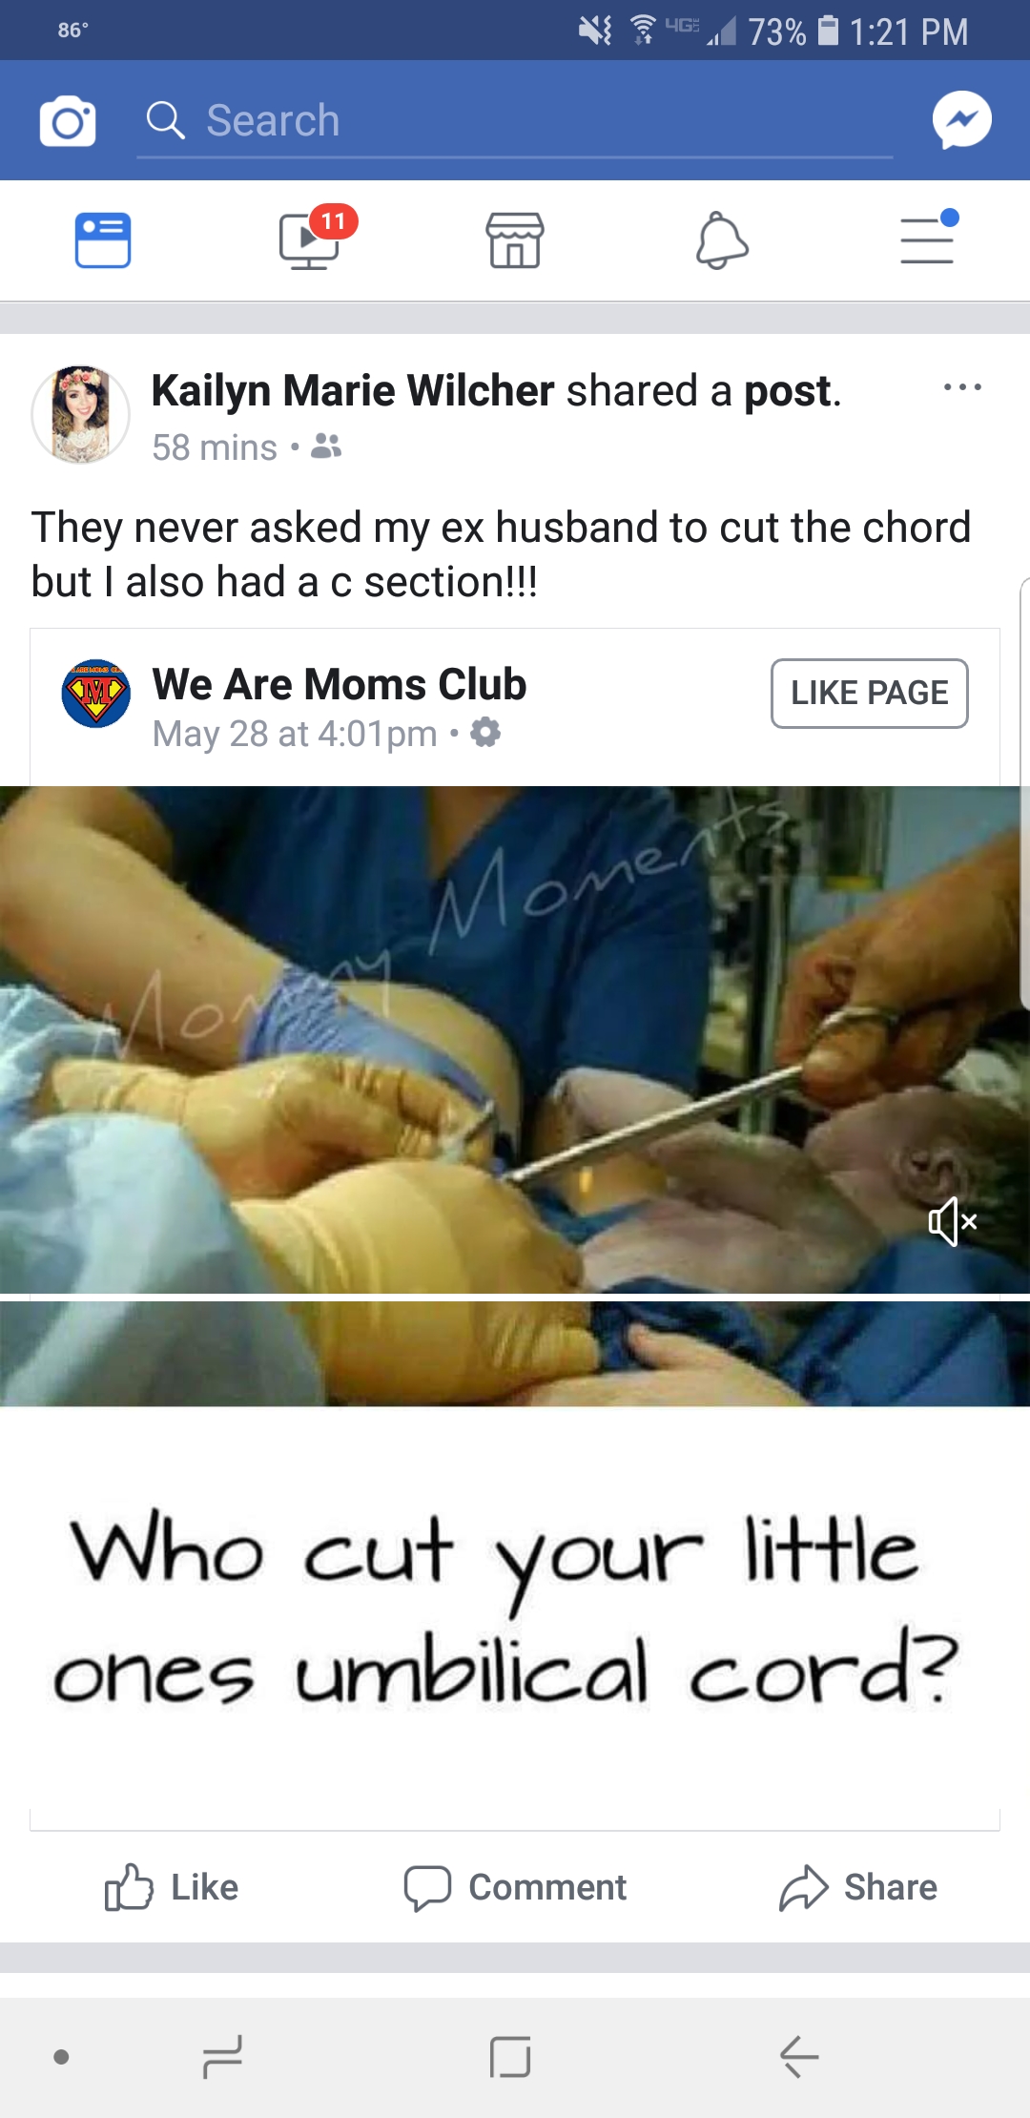
Task: Open the Notifications bell tab
Action: (722, 240)
